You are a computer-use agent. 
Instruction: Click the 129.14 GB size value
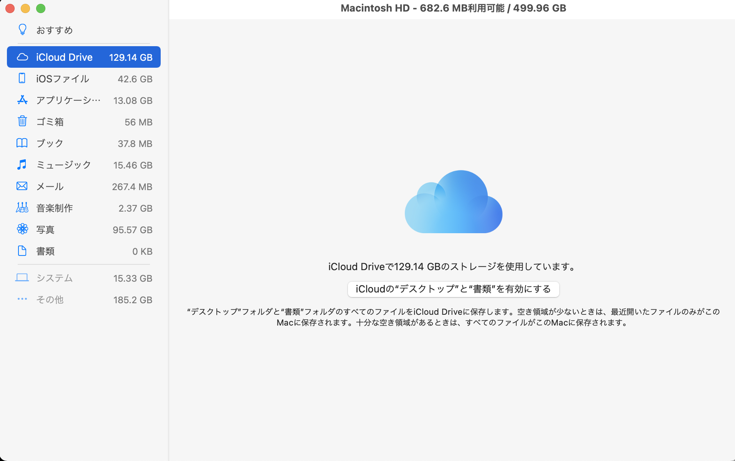coord(131,57)
